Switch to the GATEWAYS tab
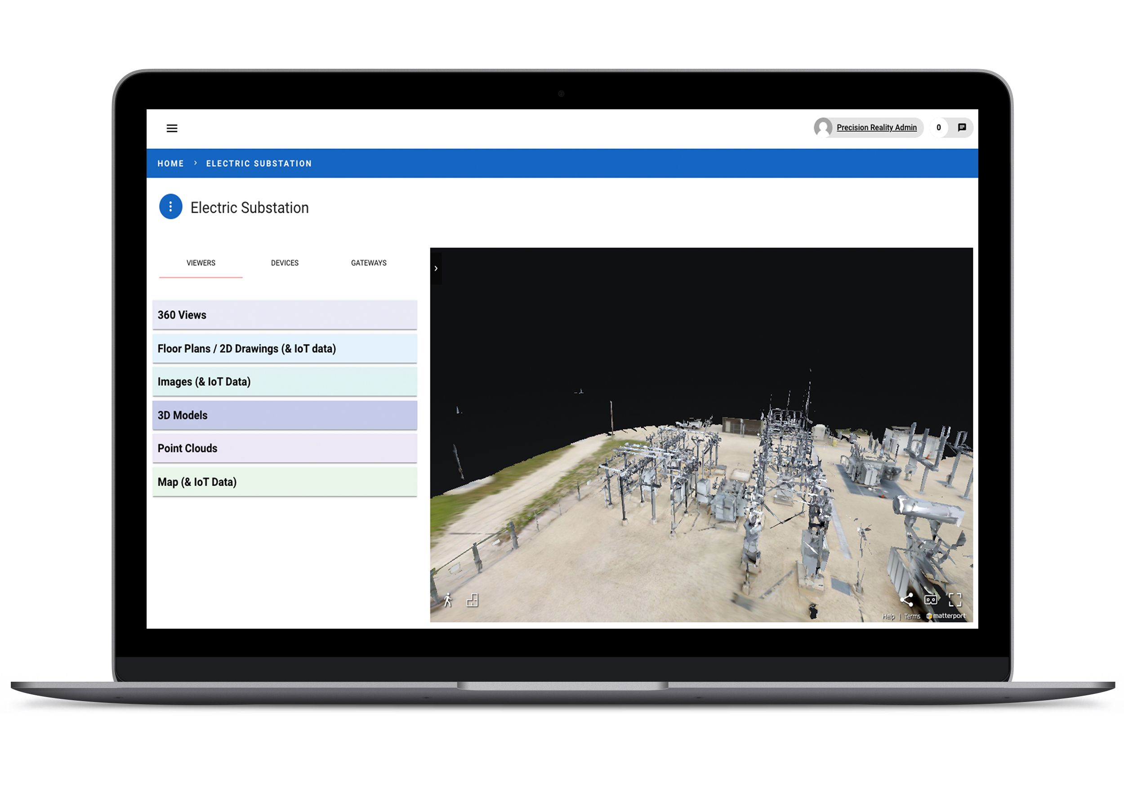 (369, 263)
